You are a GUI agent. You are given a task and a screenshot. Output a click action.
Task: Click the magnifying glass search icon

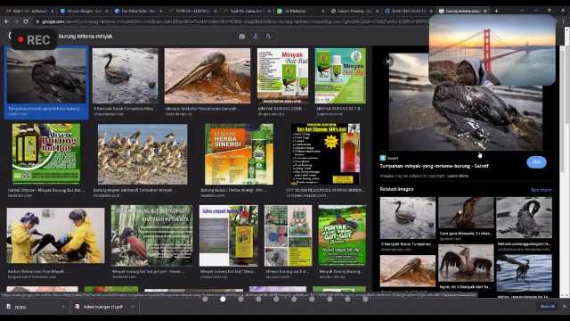[268, 37]
